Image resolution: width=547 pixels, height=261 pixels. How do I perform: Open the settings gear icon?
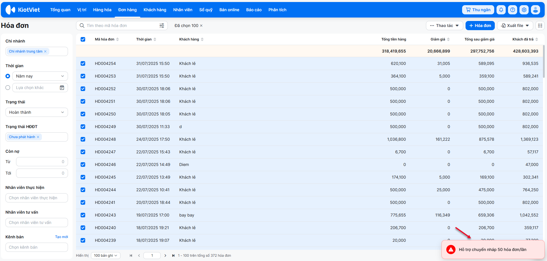[524, 10]
